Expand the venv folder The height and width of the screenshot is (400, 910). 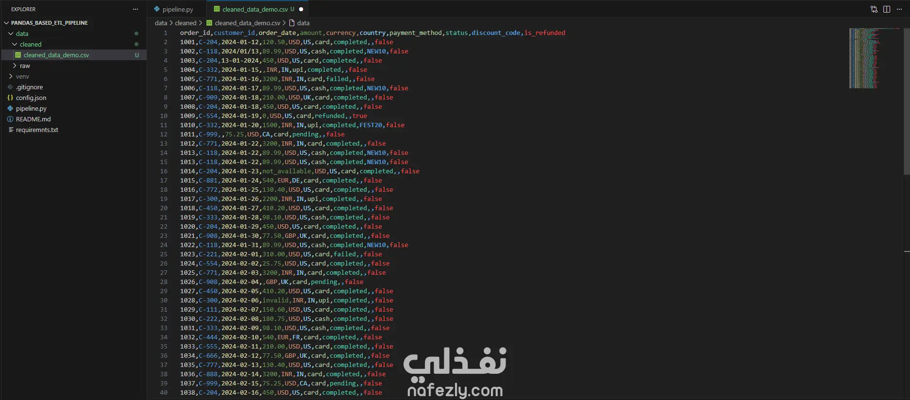[11, 76]
